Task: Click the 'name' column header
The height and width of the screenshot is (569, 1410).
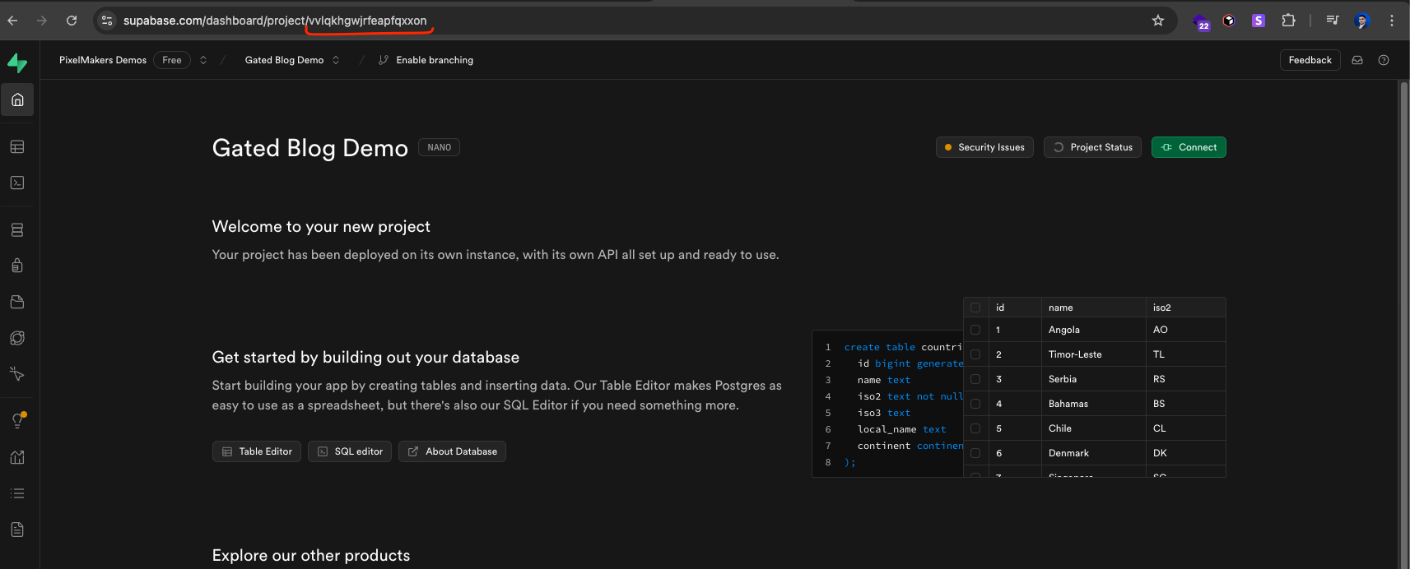Action: [x=1093, y=308]
